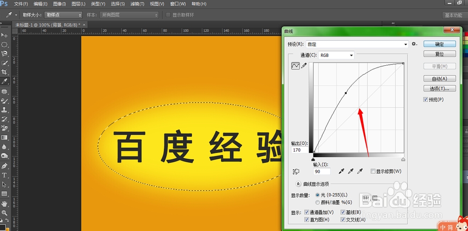468x231 pixels.
Task: Enable 显示修剪(W) checkbox
Action: (373, 171)
